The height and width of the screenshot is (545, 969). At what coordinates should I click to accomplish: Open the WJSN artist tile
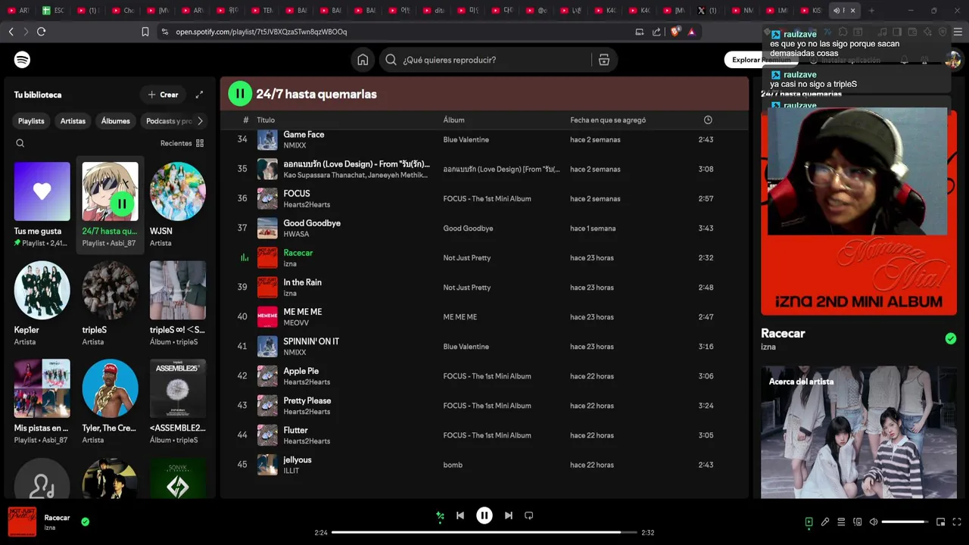[178, 204]
